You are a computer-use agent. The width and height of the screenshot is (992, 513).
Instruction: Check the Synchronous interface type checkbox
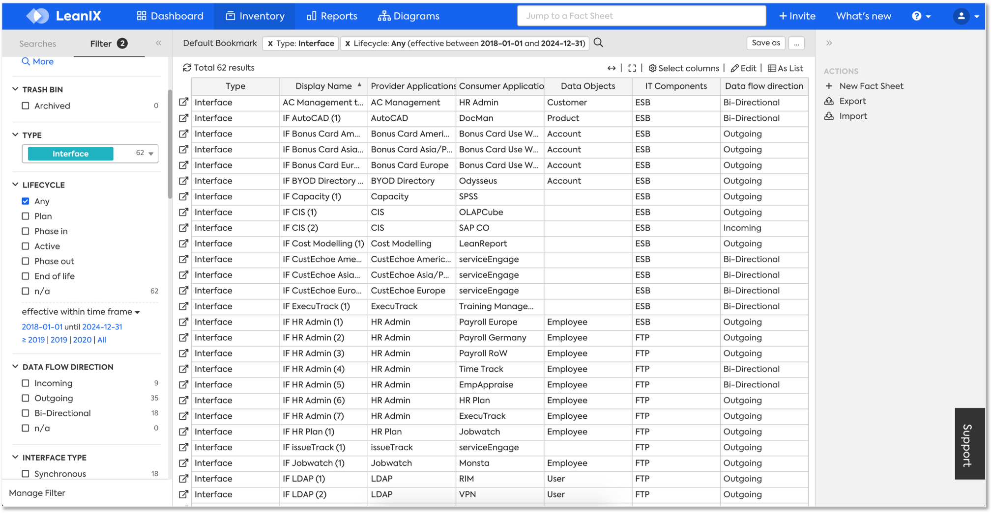coord(26,474)
